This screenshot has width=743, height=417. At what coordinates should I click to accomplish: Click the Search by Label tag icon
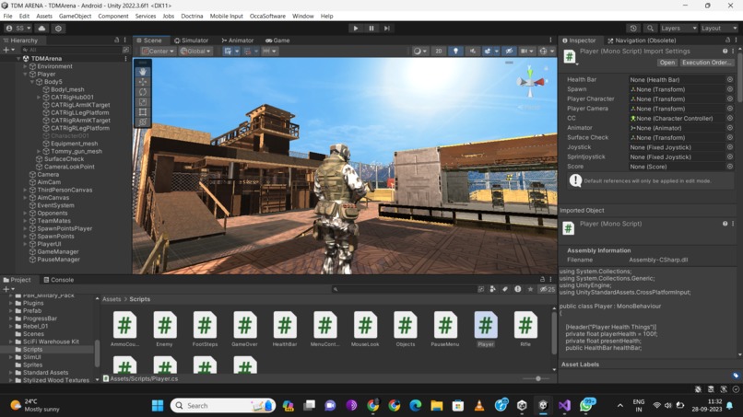pyautogui.click(x=505, y=289)
